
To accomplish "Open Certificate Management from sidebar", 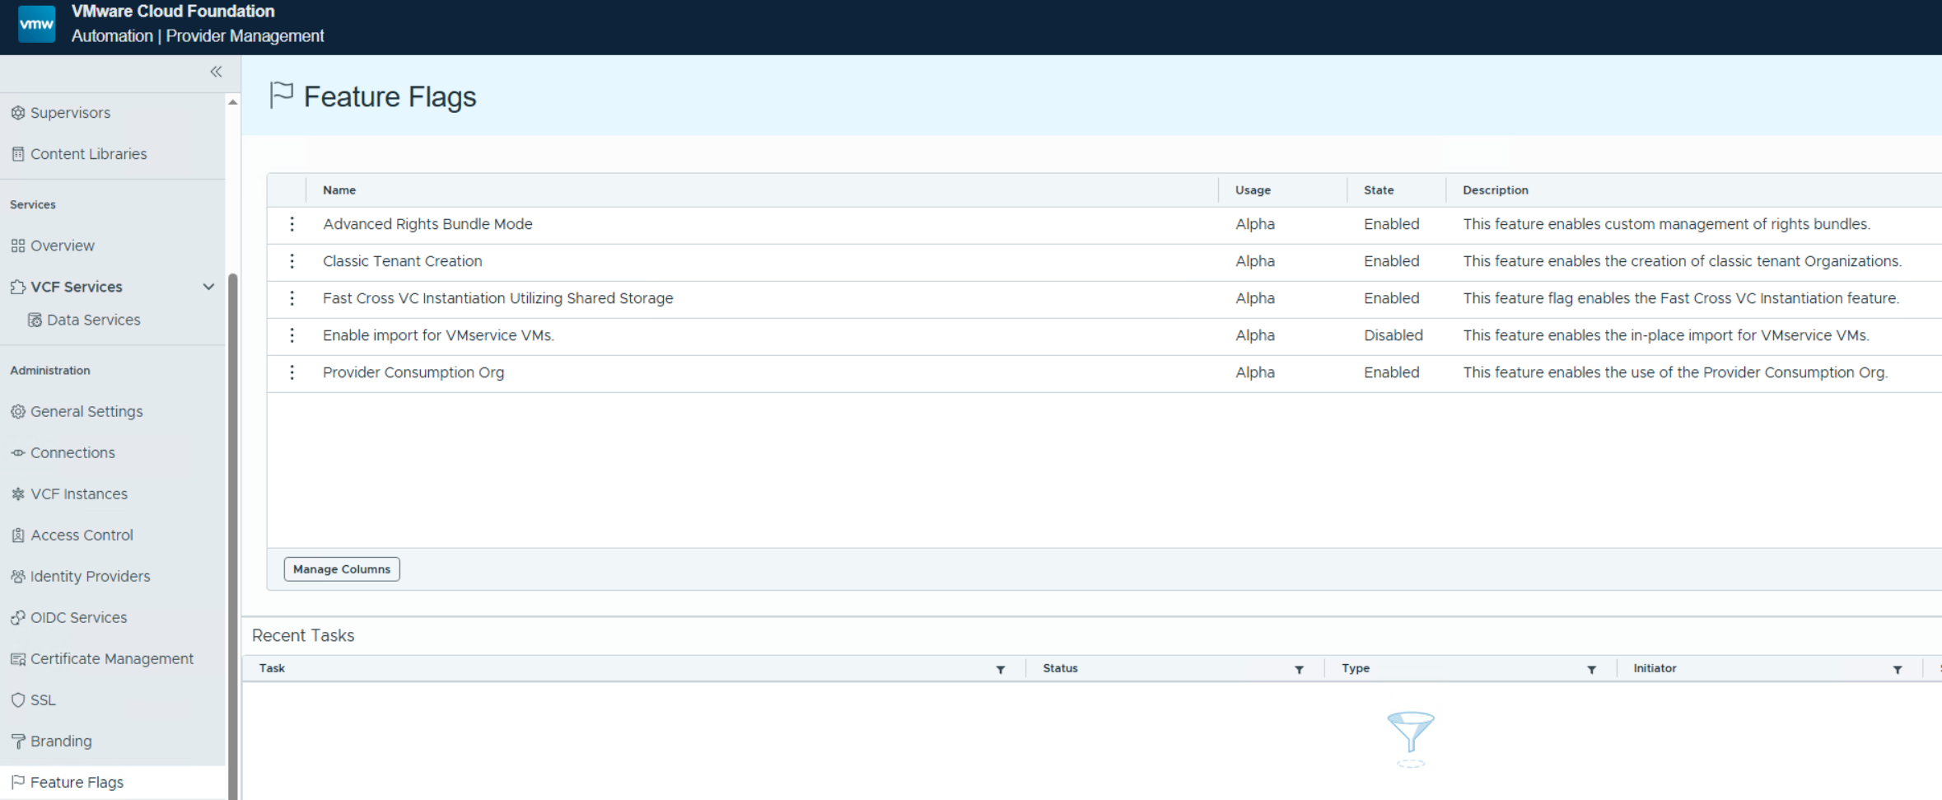I will (x=111, y=658).
